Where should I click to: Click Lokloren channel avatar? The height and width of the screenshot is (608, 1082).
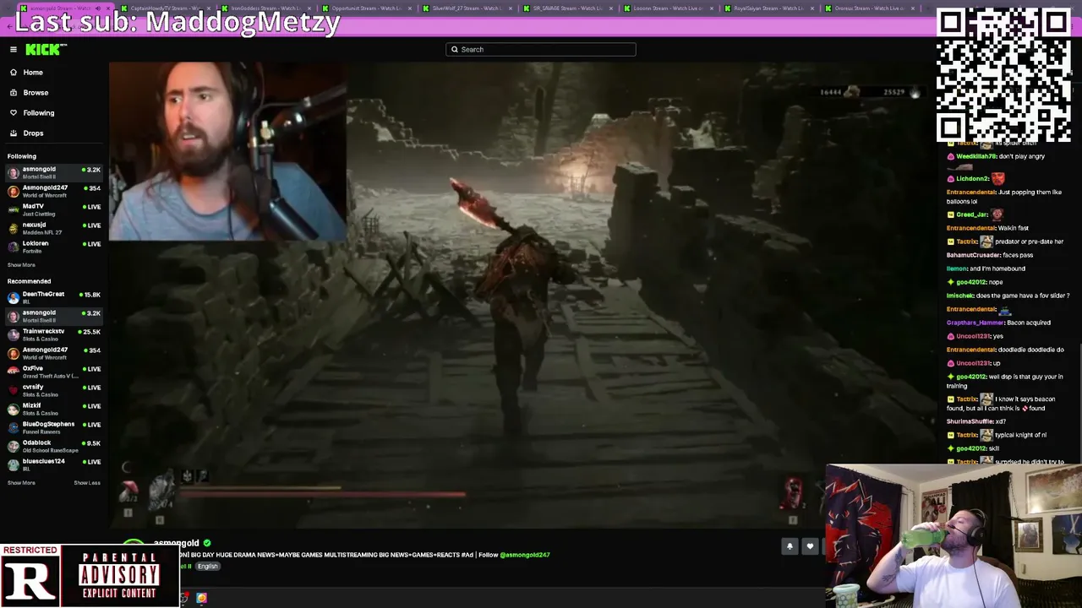pyautogui.click(x=13, y=246)
